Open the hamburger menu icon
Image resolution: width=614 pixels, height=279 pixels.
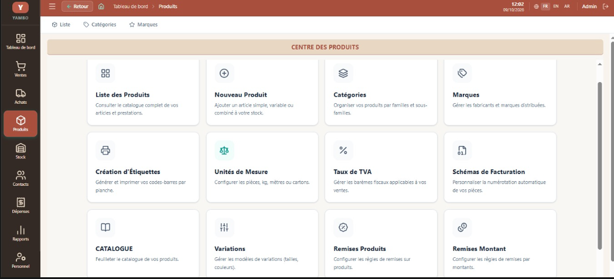(52, 6)
